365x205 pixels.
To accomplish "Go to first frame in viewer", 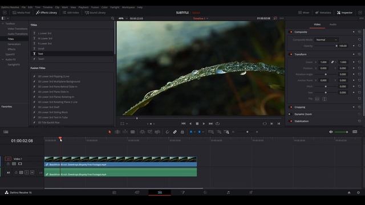I will point(184,124).
